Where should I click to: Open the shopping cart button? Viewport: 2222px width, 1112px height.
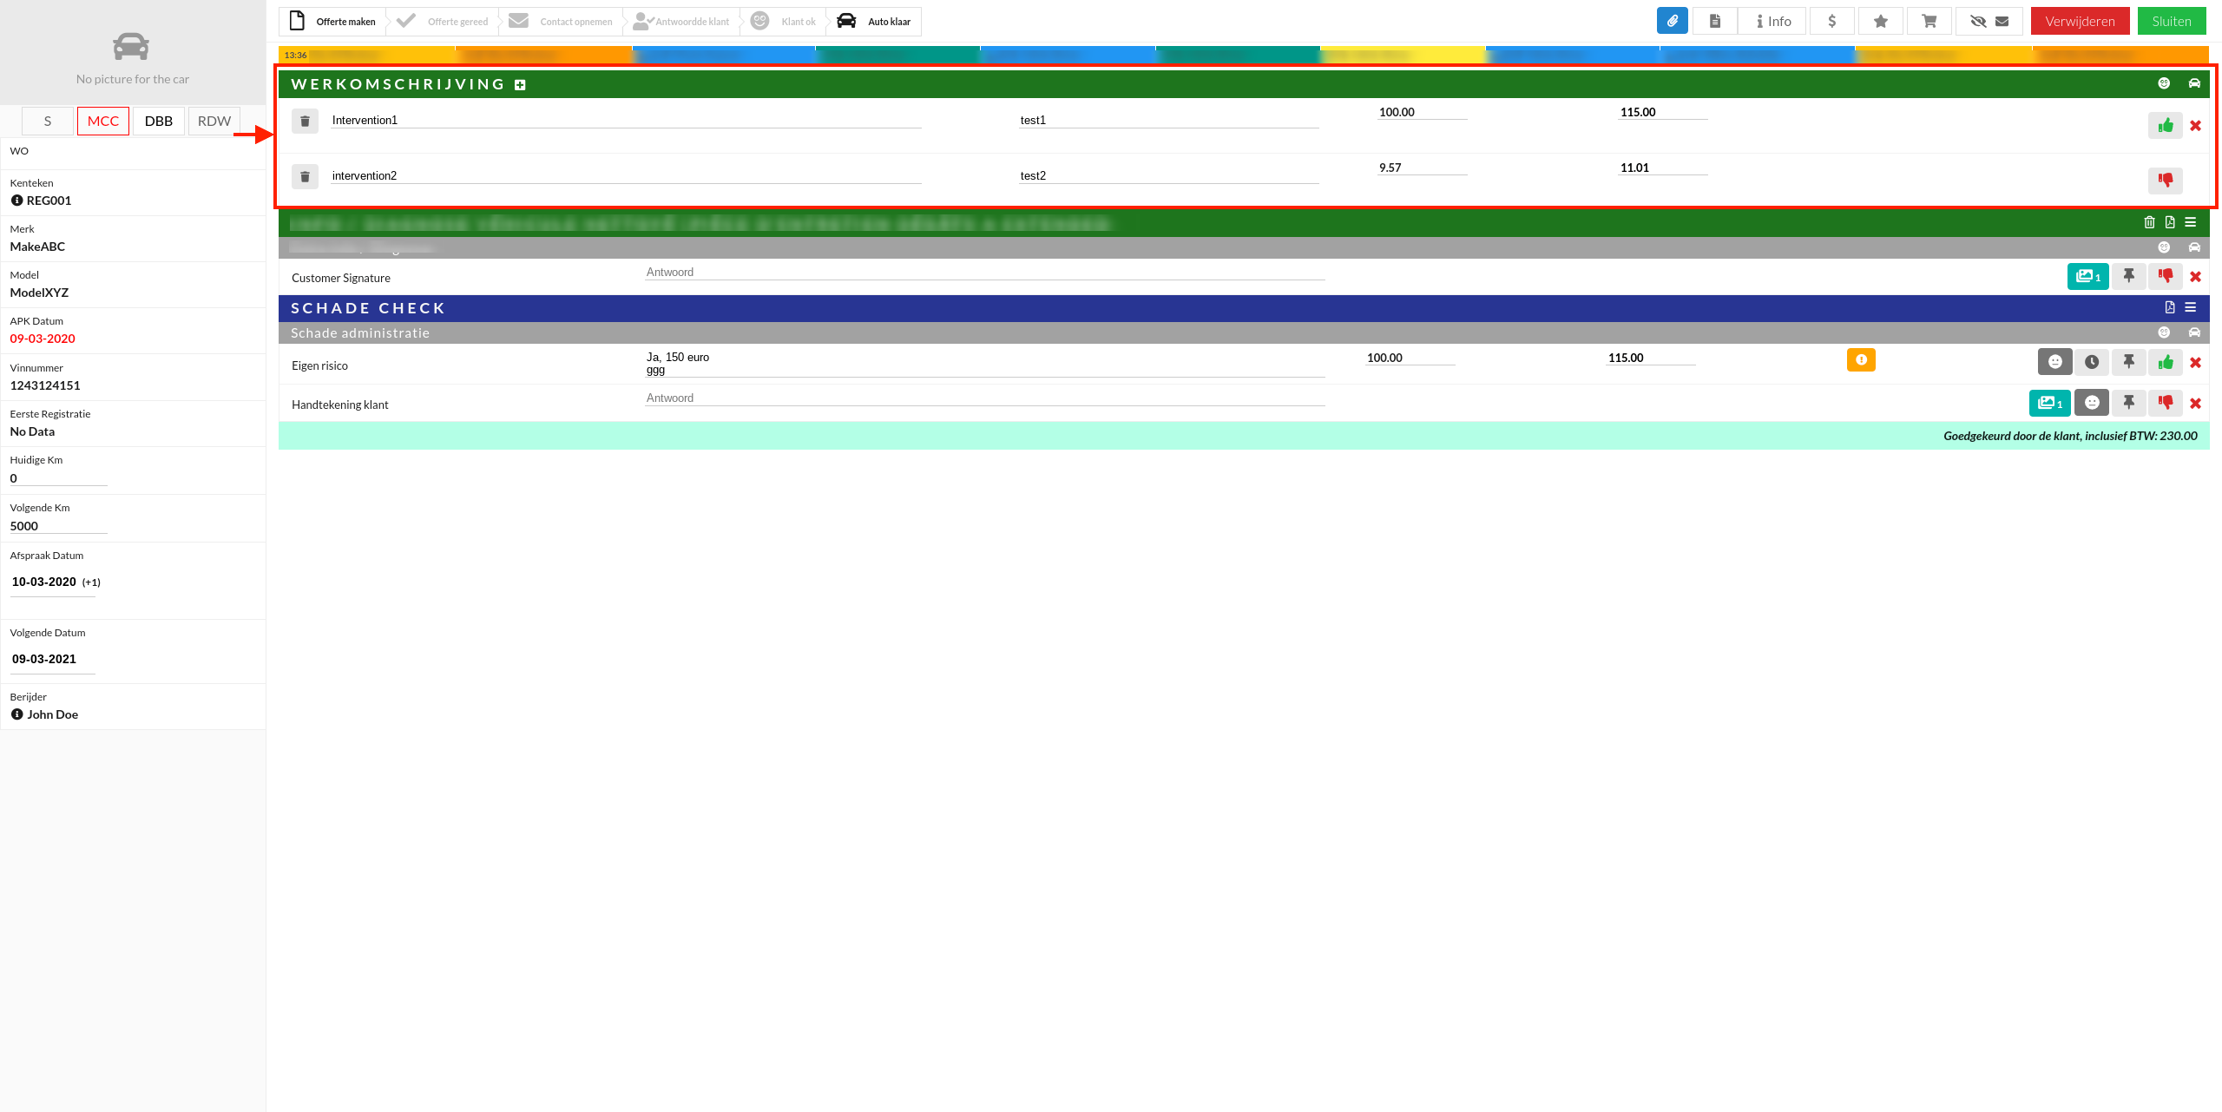(x=1929, y=21)
